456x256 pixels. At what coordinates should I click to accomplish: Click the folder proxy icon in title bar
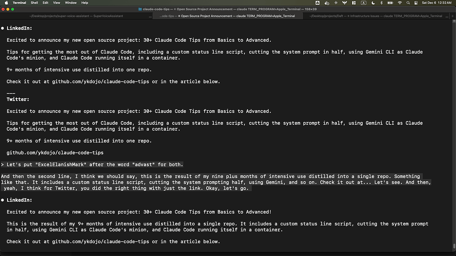pos(141,9)
